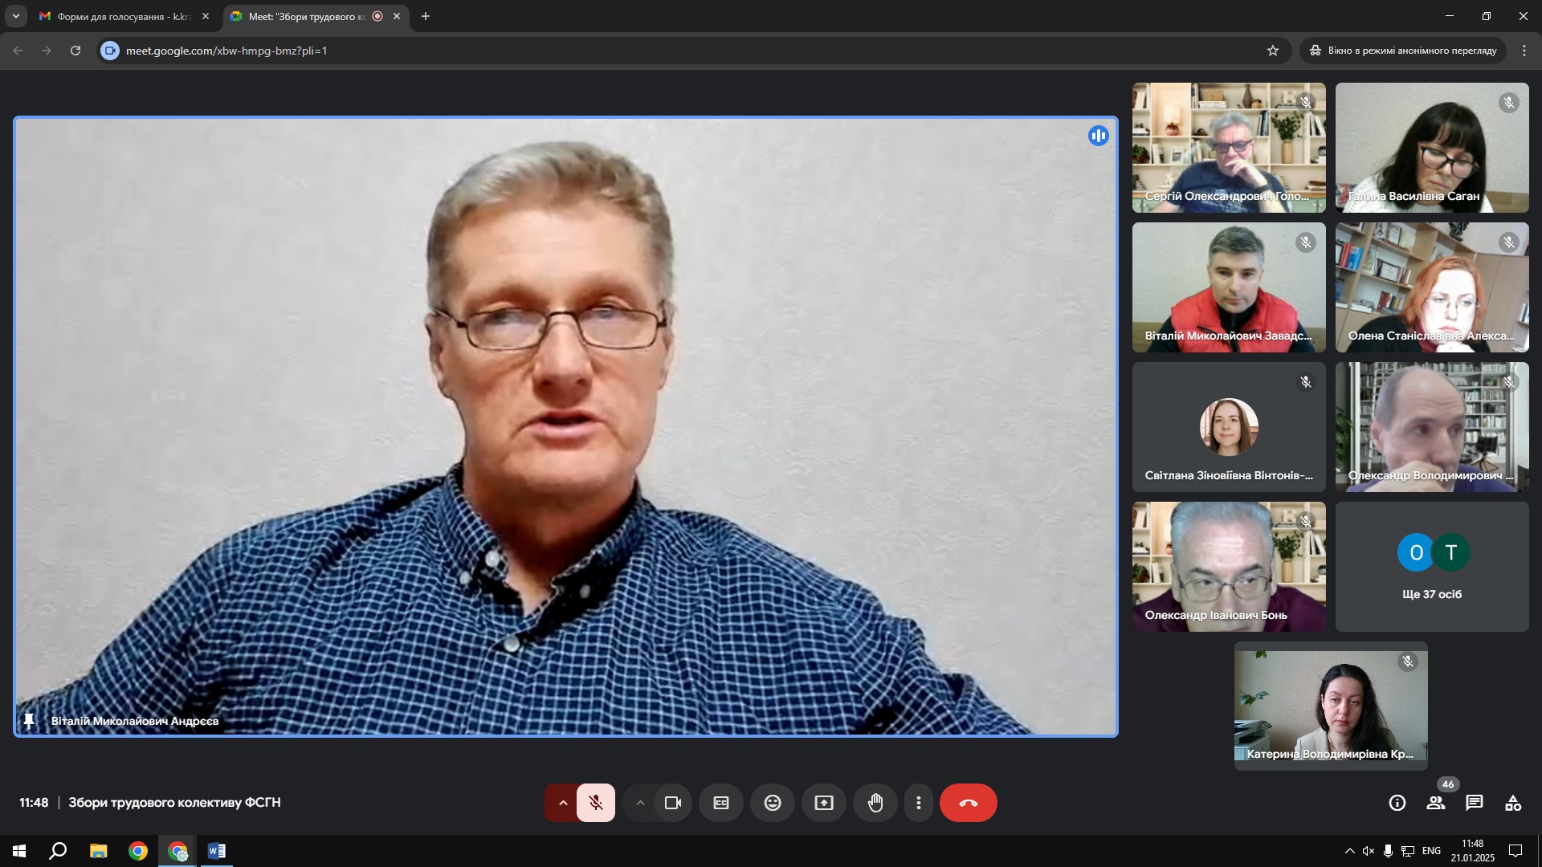Bookmark this page with the star icon

point(1273,51)
